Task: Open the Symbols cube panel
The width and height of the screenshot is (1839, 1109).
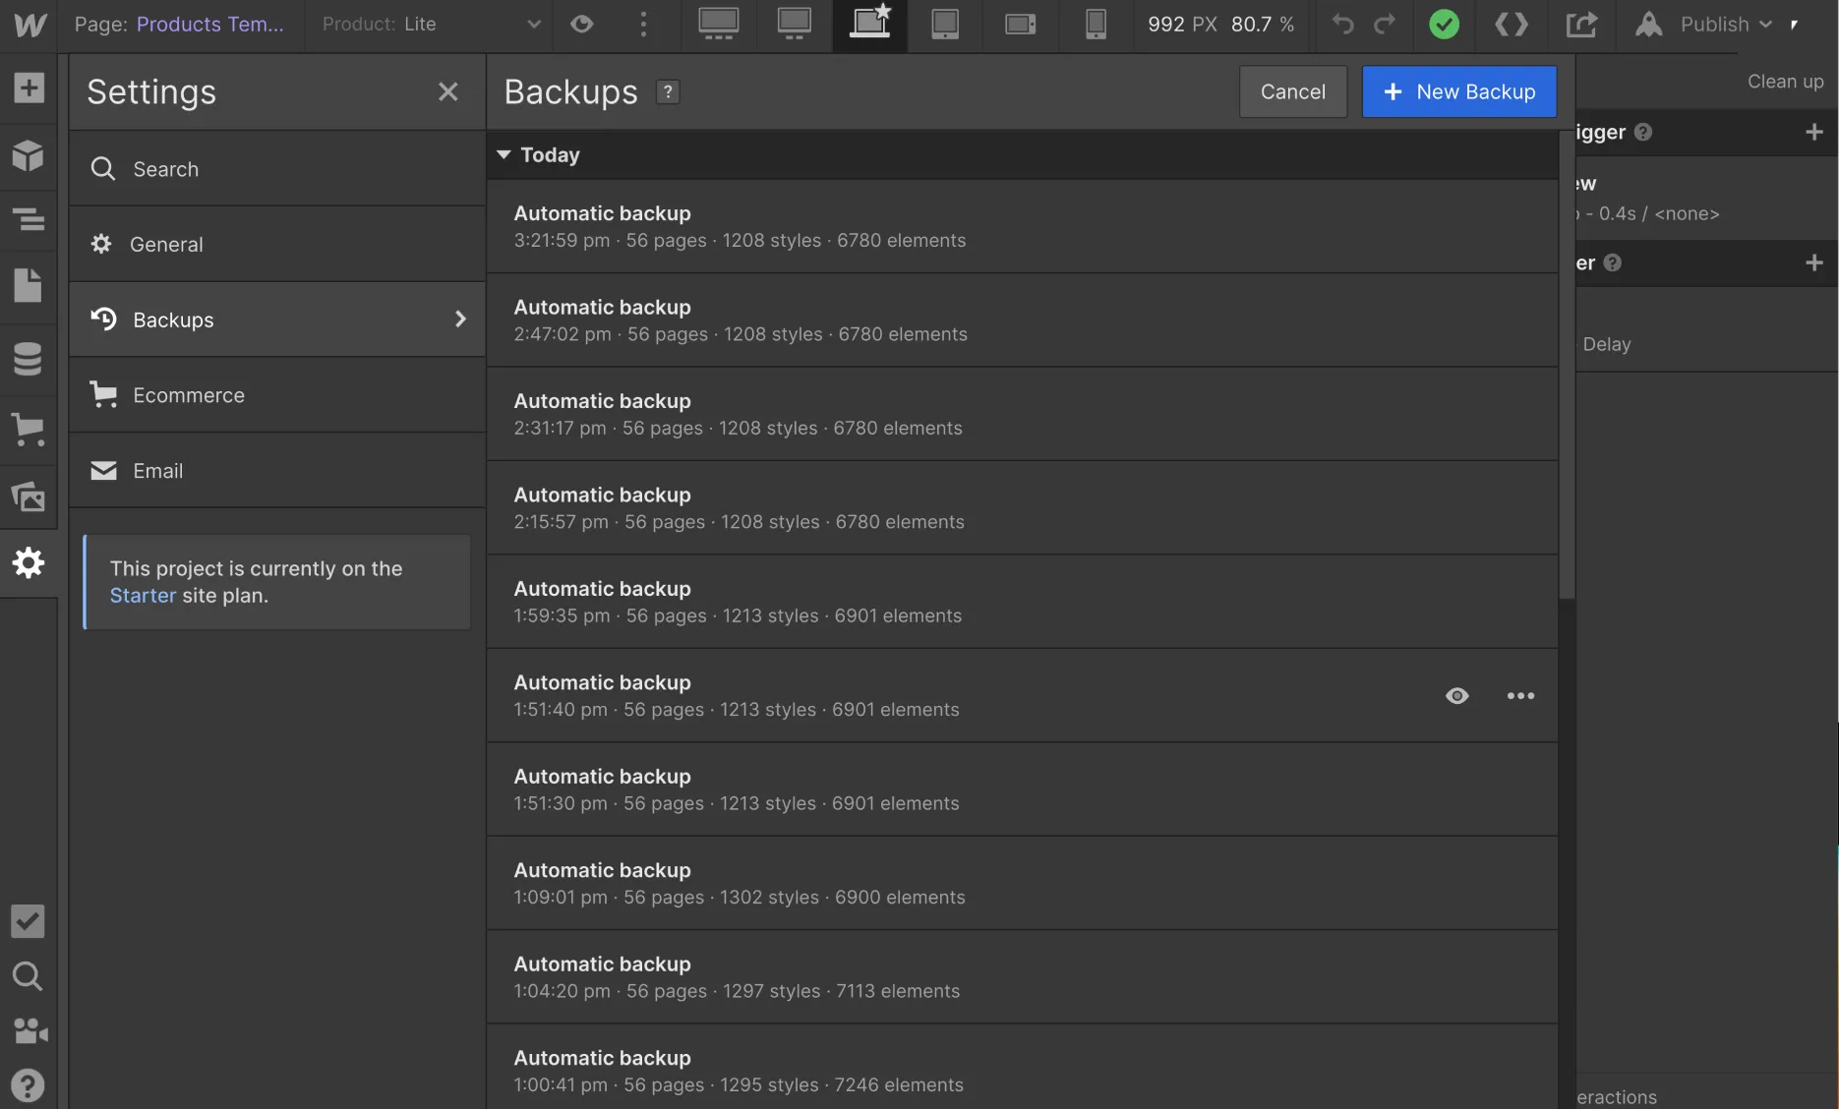Action: tap(29, 154)
